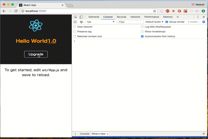Enable Selected context only checkbox
The image size is (208, 139).
pos(75,36)
